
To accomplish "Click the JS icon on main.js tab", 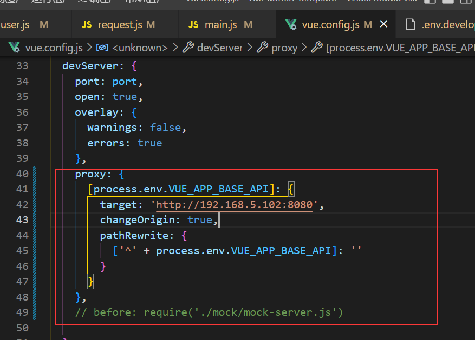I will (193, 25).
